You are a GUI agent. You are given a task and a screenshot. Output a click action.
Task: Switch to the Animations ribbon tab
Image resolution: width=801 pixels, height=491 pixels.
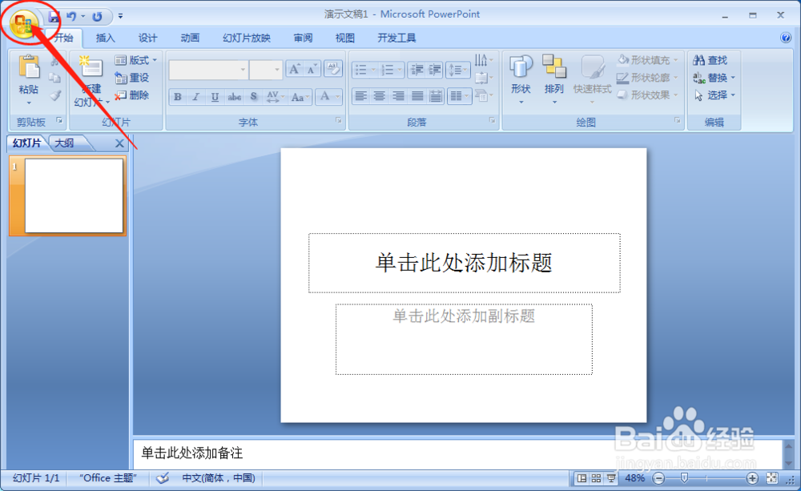click(190, 38)
